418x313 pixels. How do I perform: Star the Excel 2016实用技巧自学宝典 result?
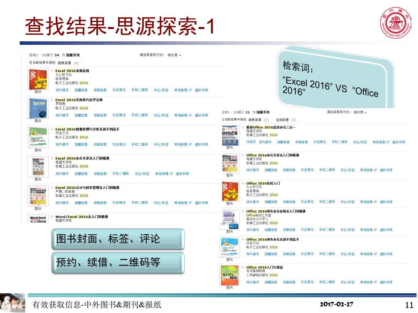pyautogui.click(x=52, y=100)
